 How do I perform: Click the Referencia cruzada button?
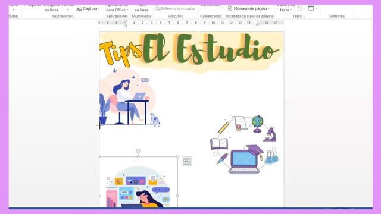pos(175,8)
